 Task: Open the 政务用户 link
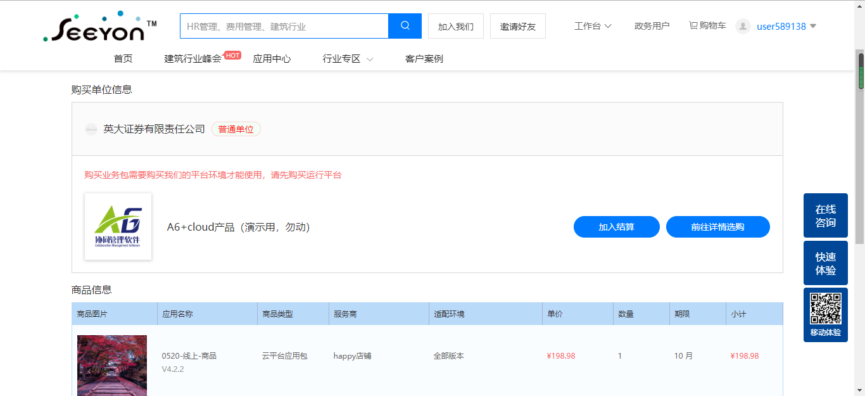652,26
